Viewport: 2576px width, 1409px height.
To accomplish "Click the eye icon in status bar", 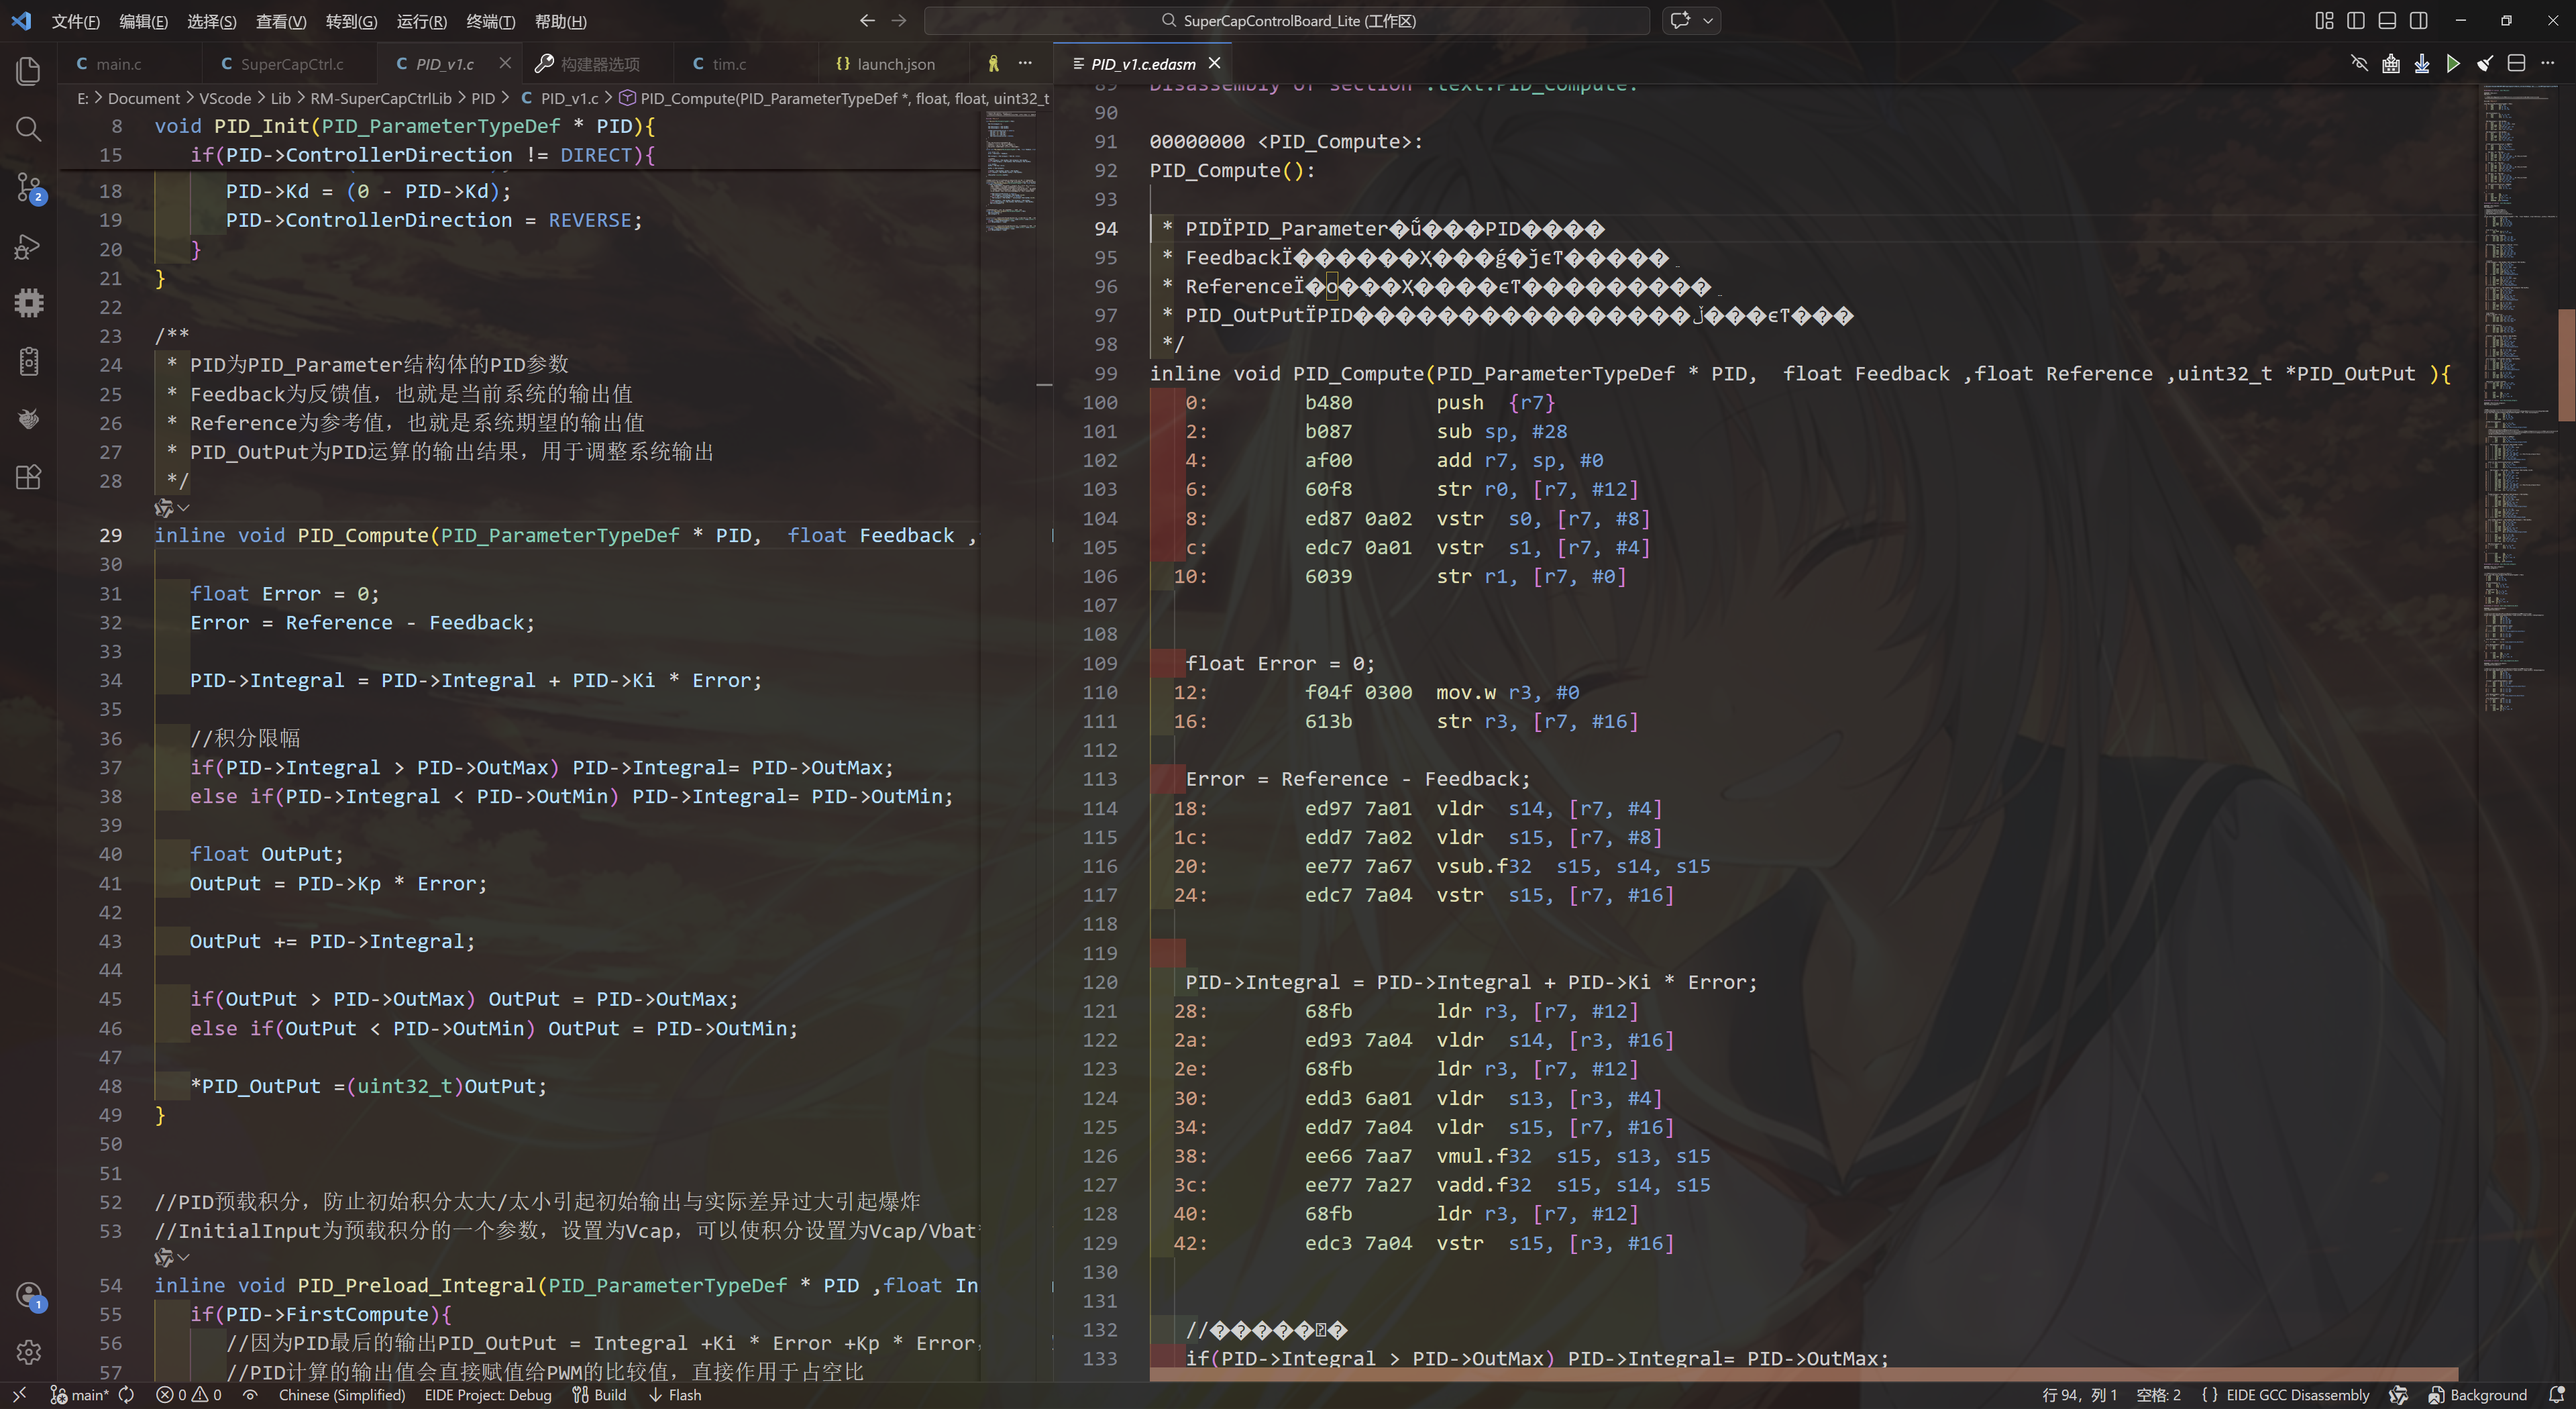I will [x=250, y=1395].
